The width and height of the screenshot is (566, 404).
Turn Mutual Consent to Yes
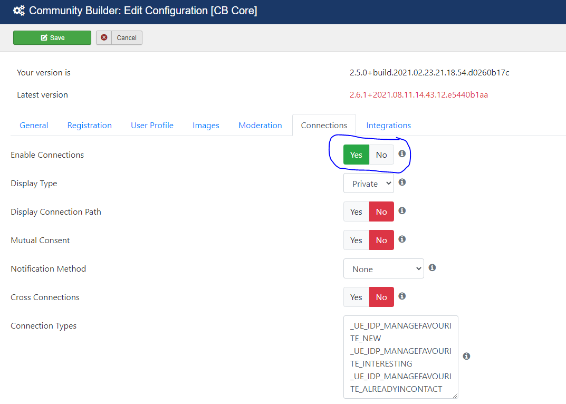[x=356, y=240]
